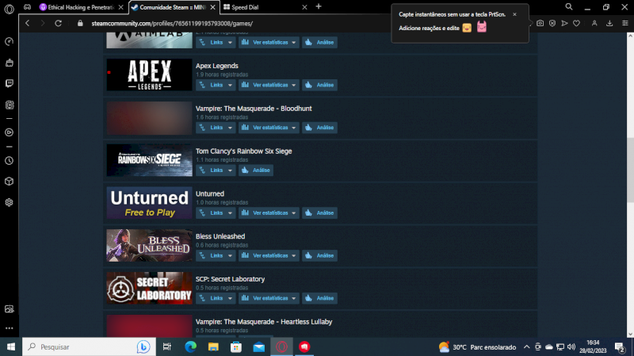Close the Ethical Hacking tab
Viewport: 634px width, 356px height.
[x=120, y=7]
